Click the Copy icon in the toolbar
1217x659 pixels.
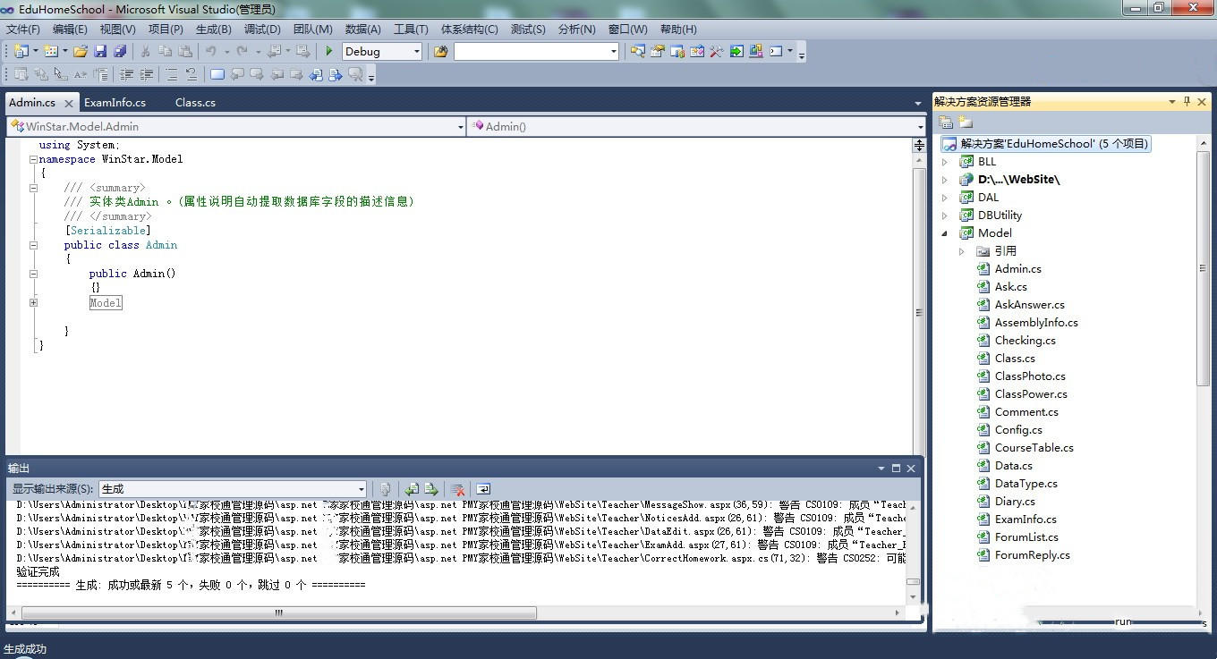pyautogui.click(x=166, y=52)
